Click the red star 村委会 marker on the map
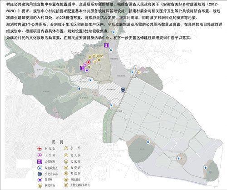The height and width of the screenshot is (190, 227). coord(89,62)
